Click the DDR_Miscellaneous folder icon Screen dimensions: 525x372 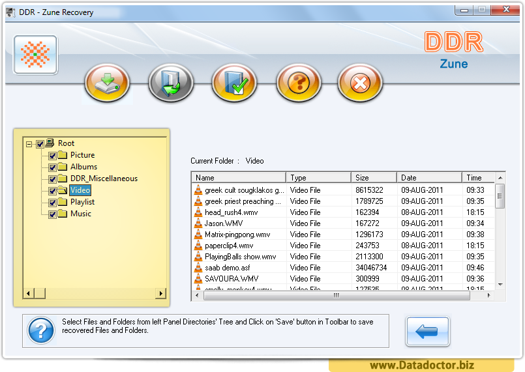[62, 179]
